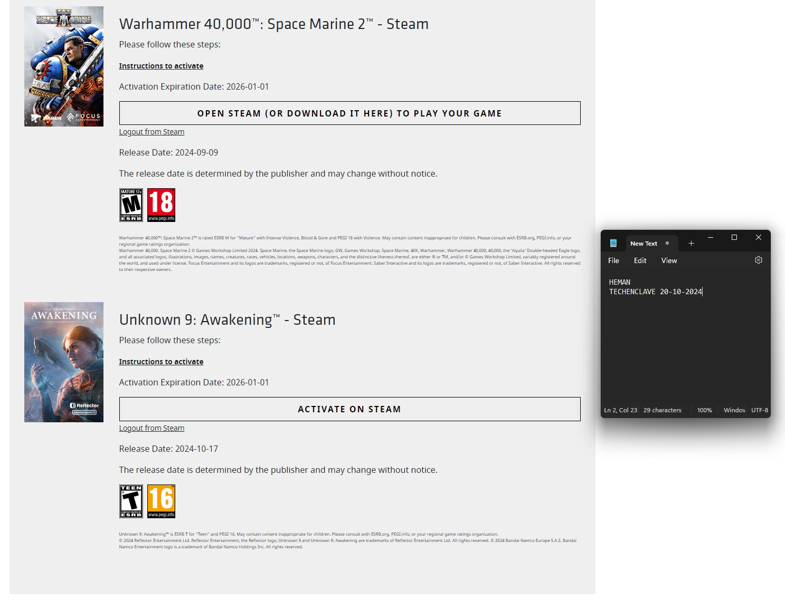Open the File menu in Notepad

click(x=613, y=260)
